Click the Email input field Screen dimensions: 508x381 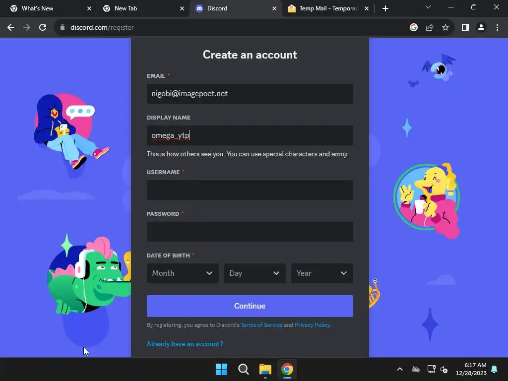(250, 94)
